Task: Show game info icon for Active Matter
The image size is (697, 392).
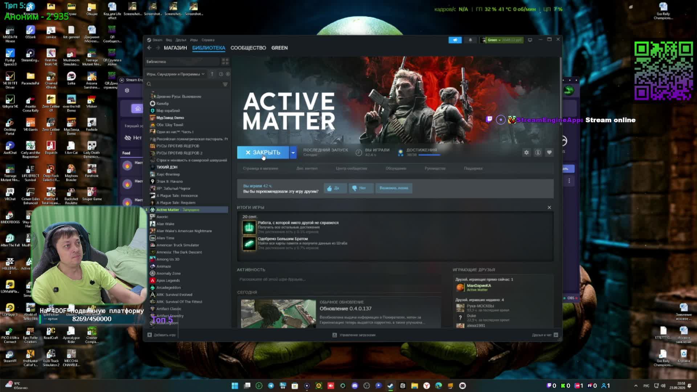Action: [x=538, y=152]
